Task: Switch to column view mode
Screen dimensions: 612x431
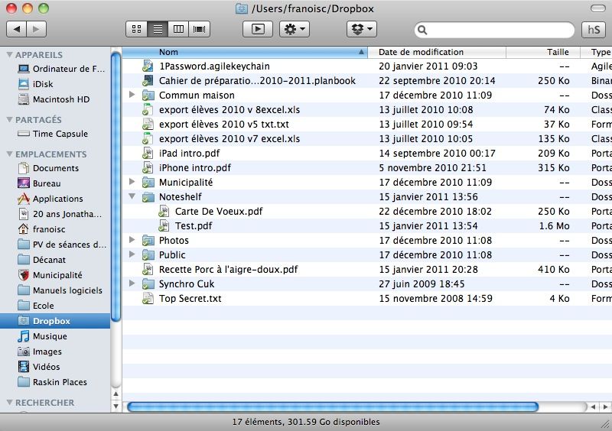Action: (179, 29)
